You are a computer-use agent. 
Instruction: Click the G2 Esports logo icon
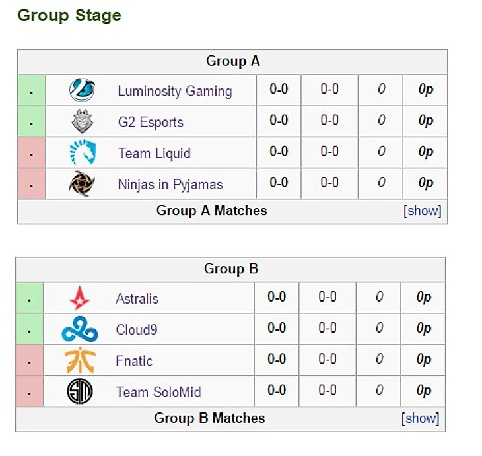click(82, 121)
